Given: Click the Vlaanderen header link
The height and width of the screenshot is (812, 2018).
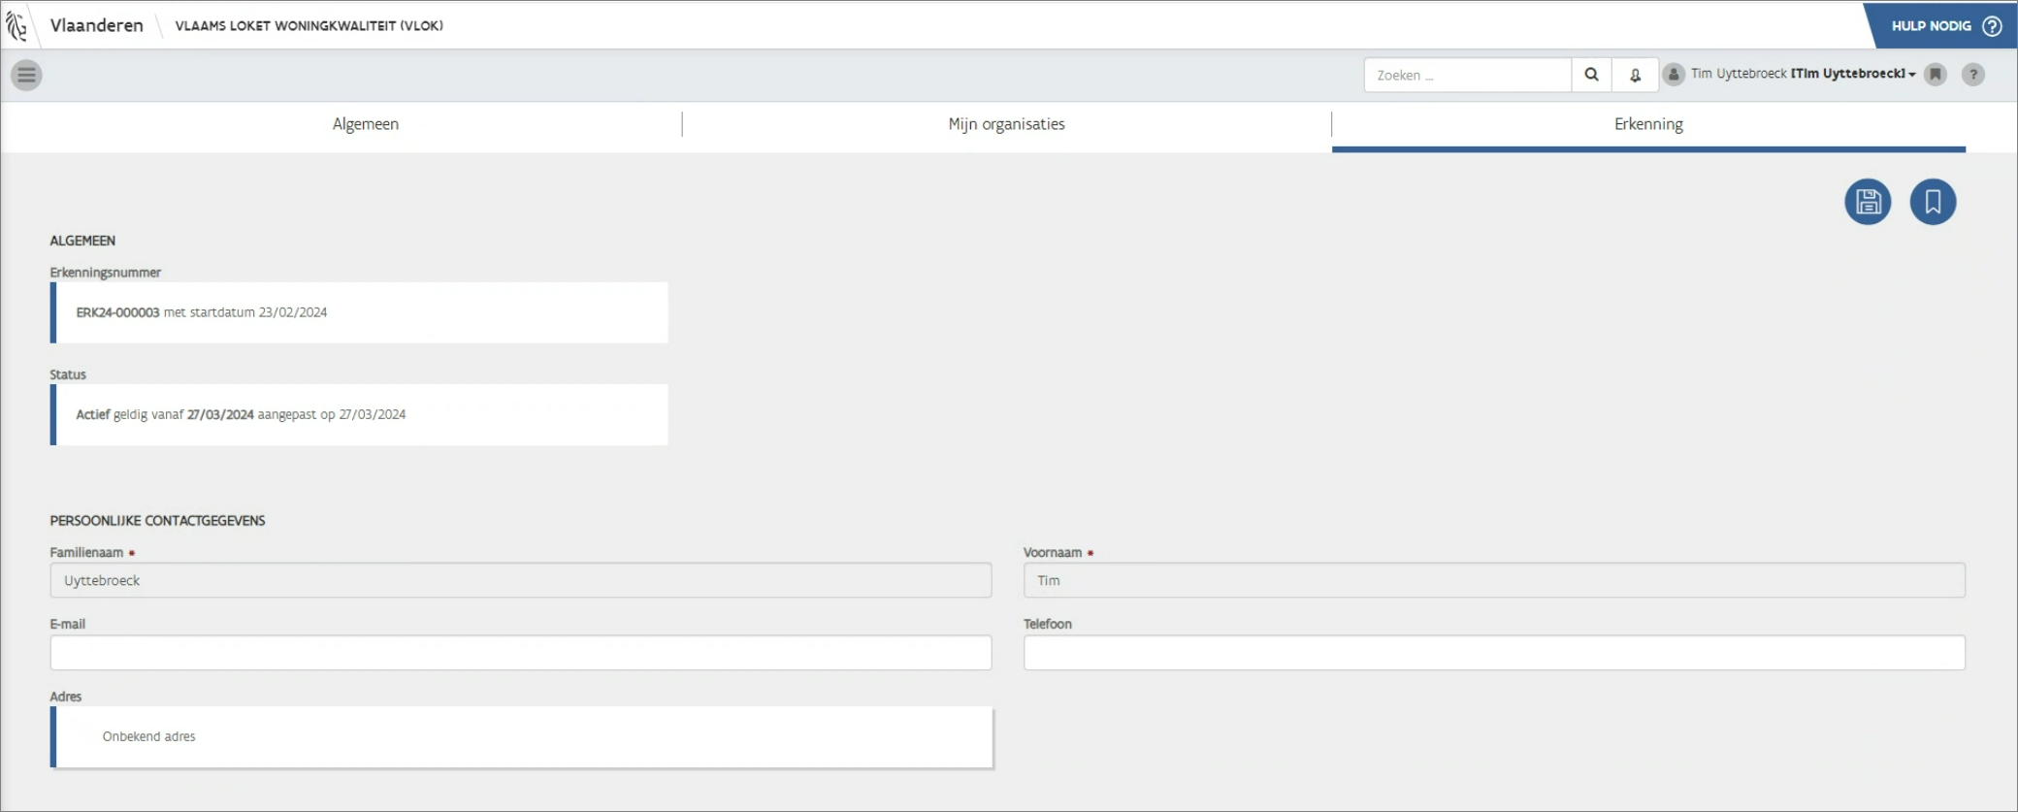Looking at the screenshot, I should tap(96, 25).
